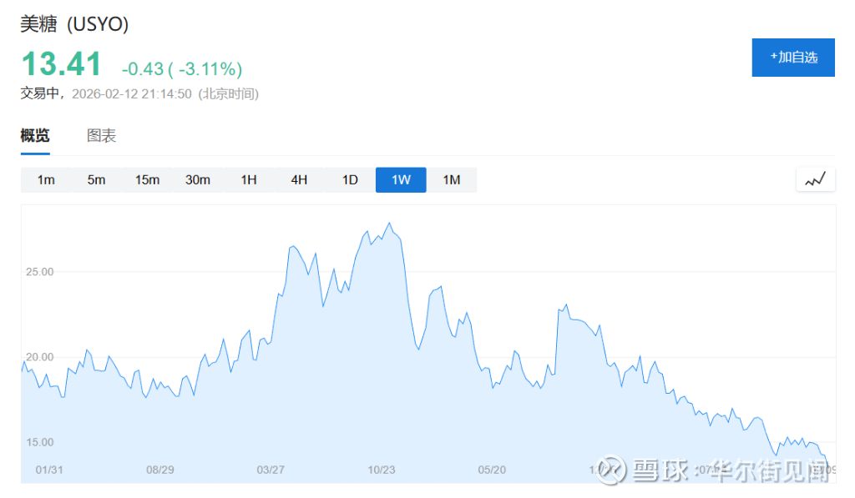Screen dimensions: 855x498
Task: Click the 25.00 price axis label
Action: pos(39,272)
